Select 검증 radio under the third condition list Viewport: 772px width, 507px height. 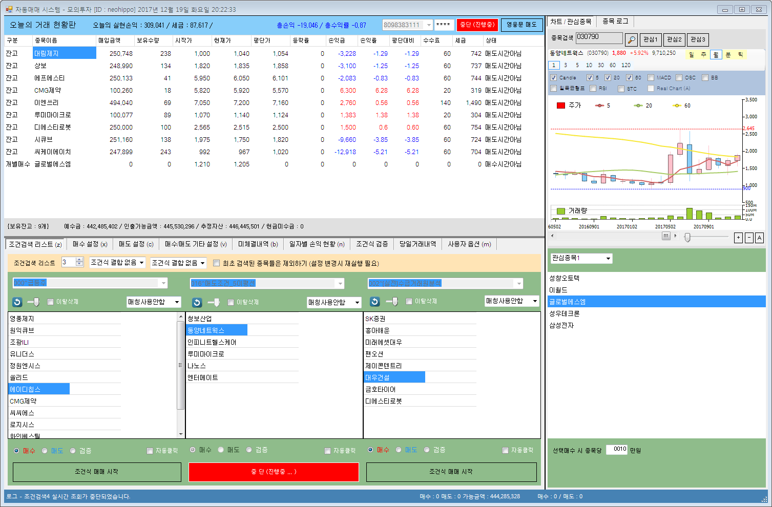[x=427, y=450]
